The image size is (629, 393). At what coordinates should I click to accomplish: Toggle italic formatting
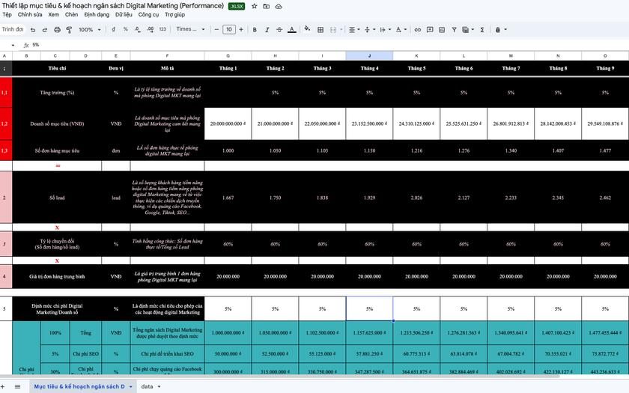(267, 30)
